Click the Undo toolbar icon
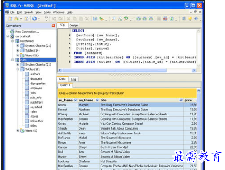The image size is (225, 170). click(54, 19)
